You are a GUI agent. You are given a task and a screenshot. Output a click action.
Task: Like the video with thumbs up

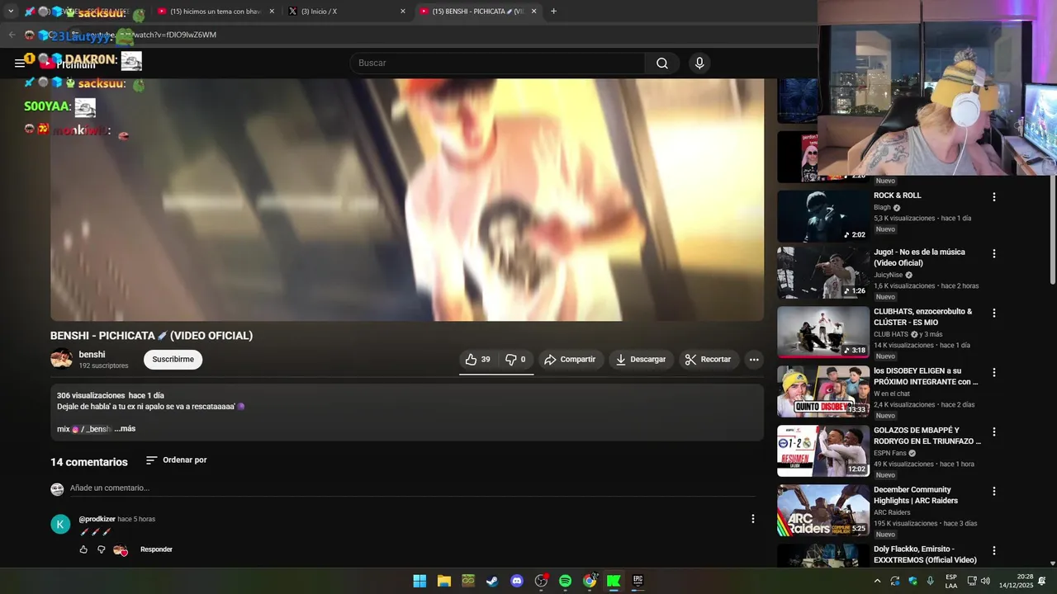[x=478, y=360]
